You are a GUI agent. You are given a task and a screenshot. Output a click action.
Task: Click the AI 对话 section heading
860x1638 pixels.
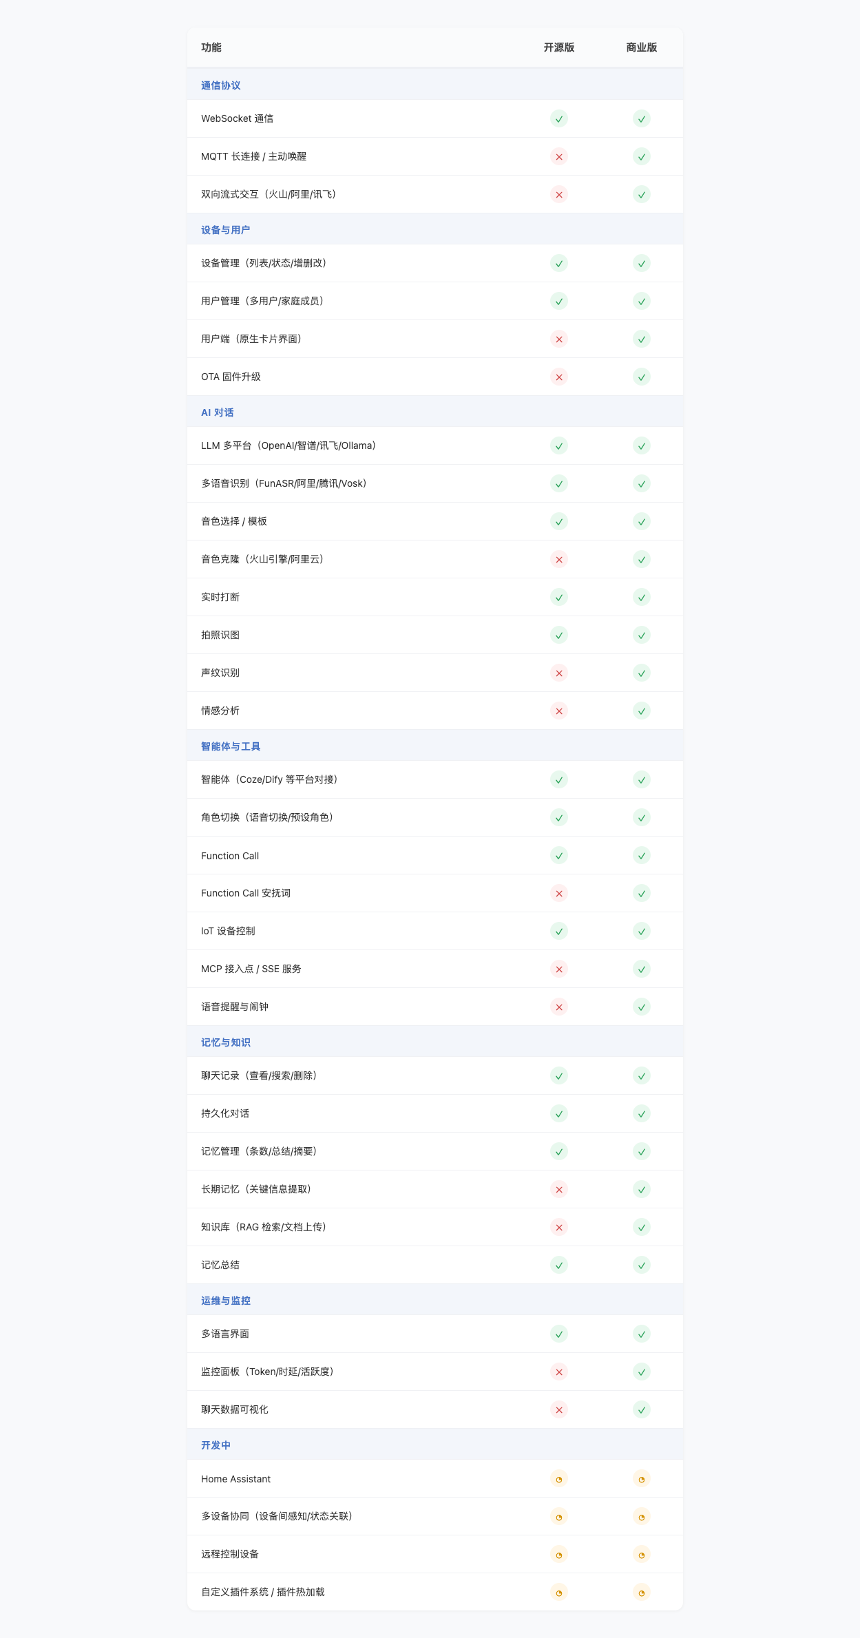218,412
